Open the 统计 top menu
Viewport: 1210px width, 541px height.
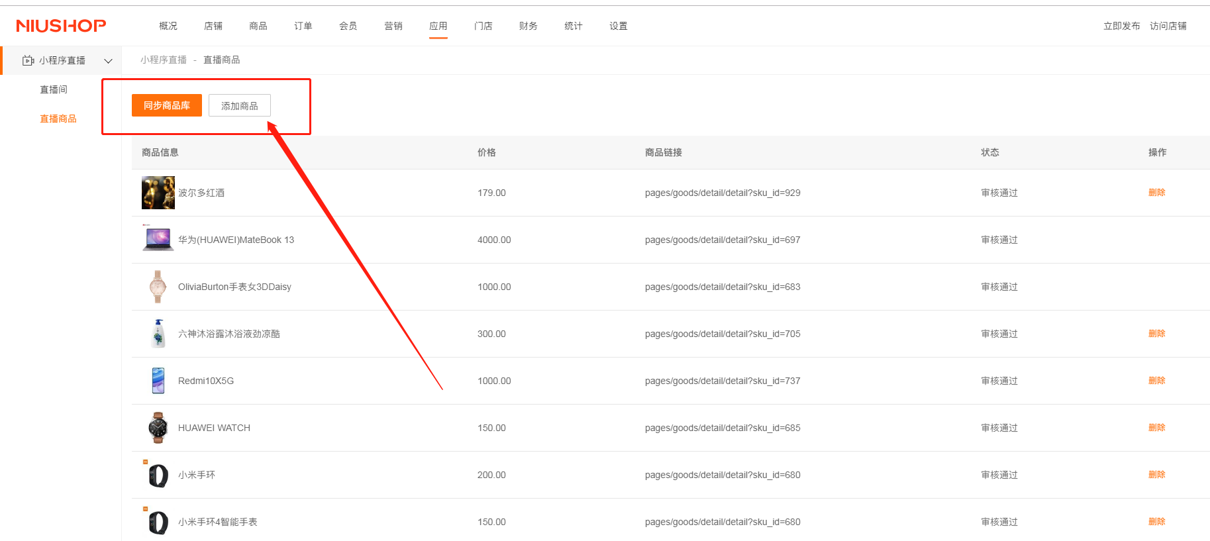pos(574,26)
